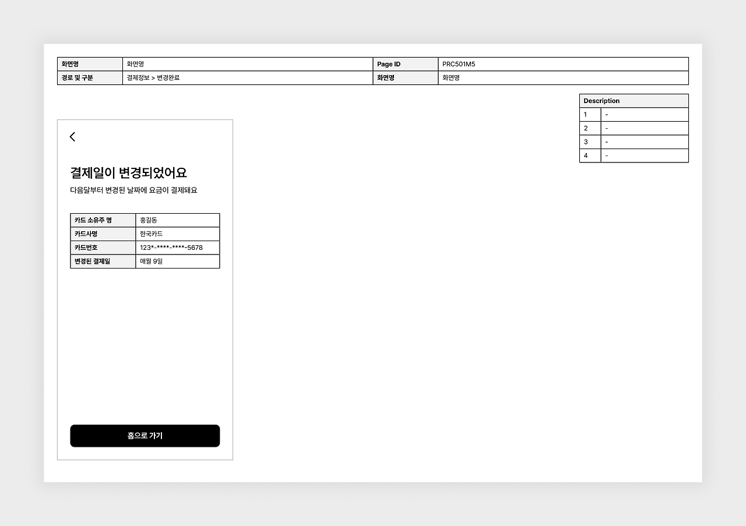The image size is (746, 526).
Task: Select the black 홈으로 가기 action button
Action: 145,436
